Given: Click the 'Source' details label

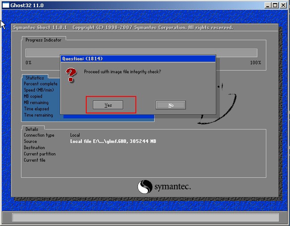Looking at the screenshot, I should point(30,142).
